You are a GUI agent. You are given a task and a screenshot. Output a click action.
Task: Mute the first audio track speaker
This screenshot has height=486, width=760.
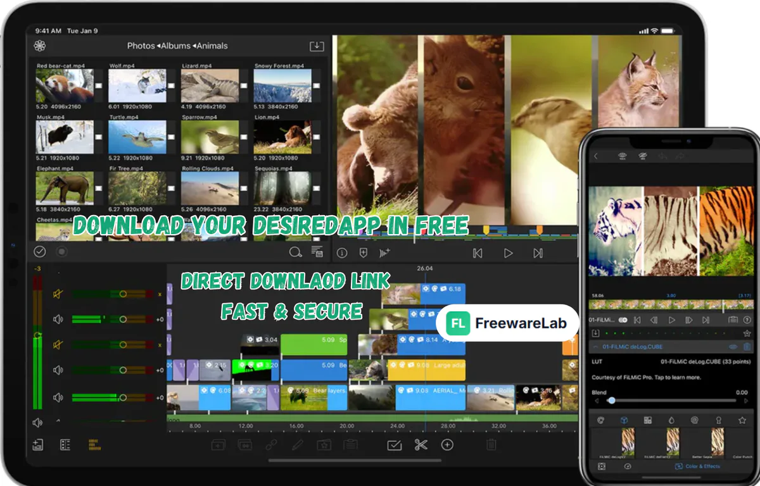click(56, 294)
